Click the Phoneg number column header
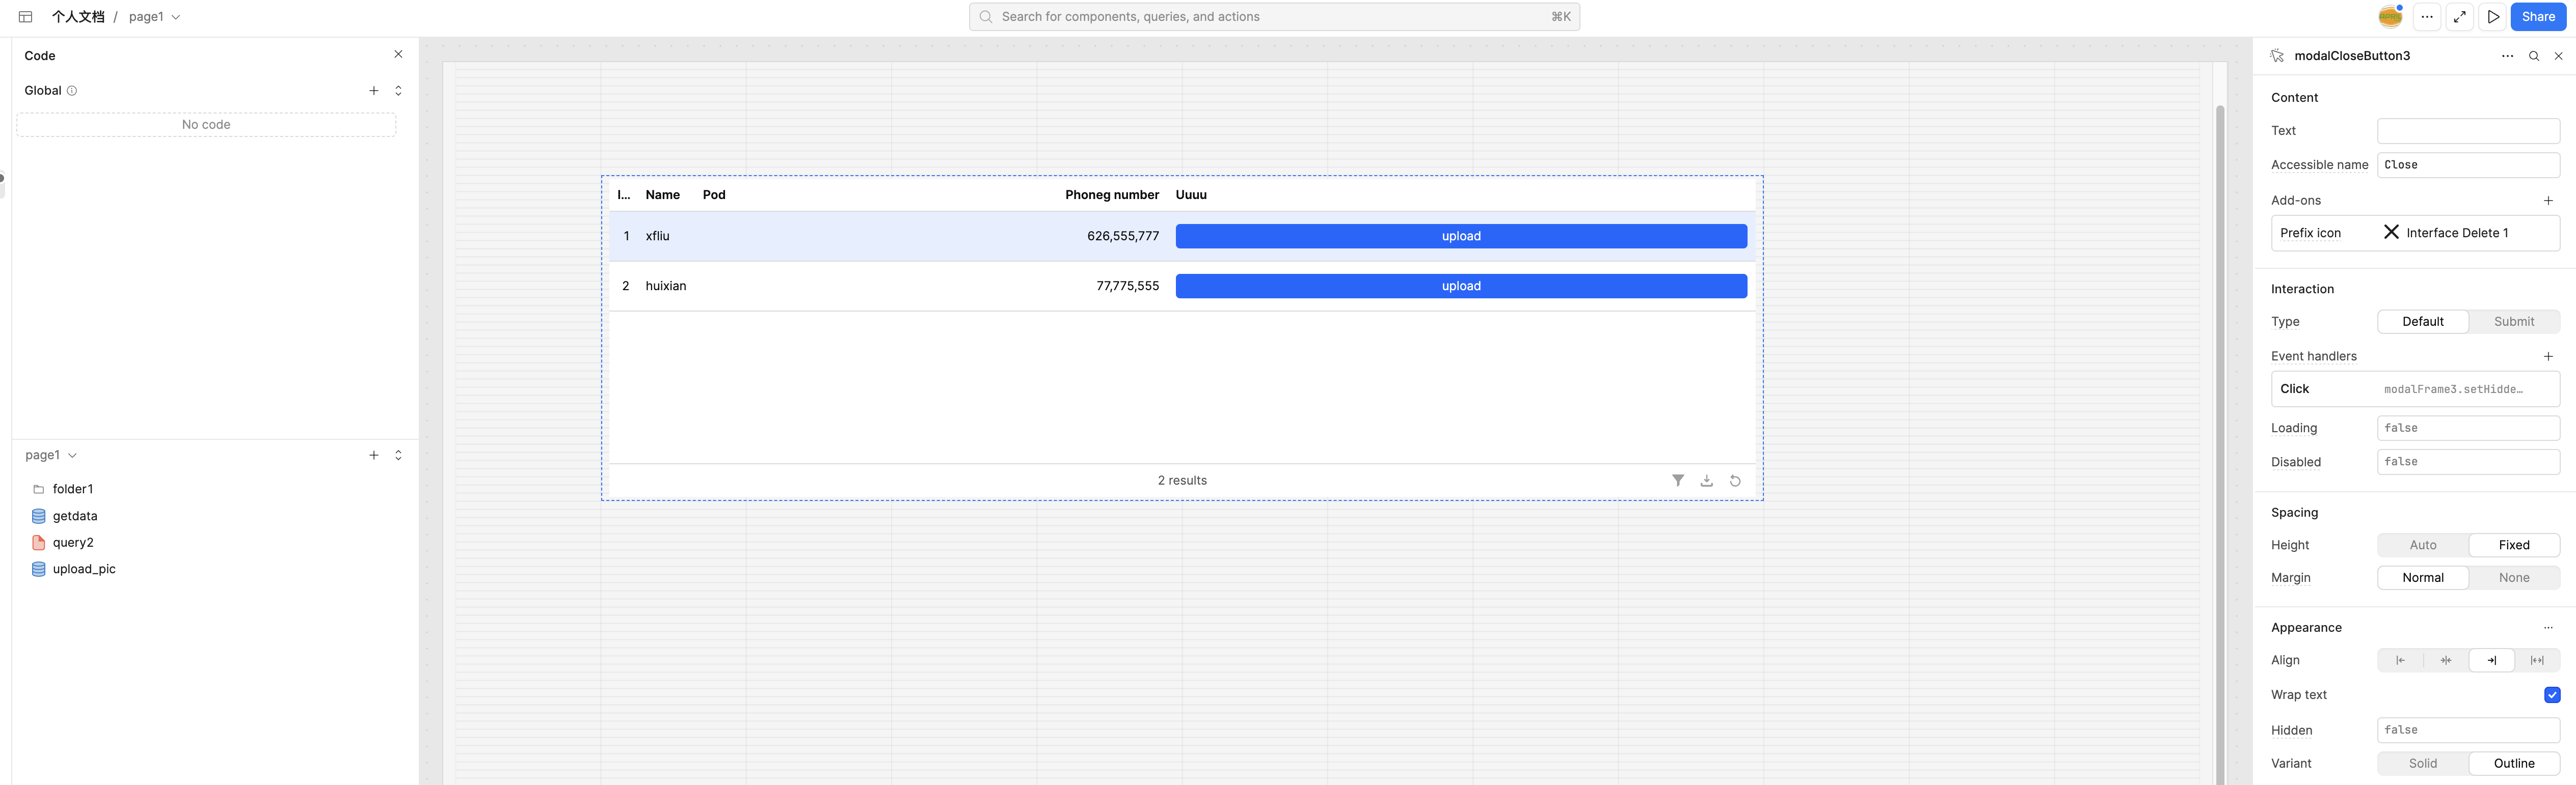Image resolution: width=2576 pixels, height=785 pixels. pos(1112,195)
